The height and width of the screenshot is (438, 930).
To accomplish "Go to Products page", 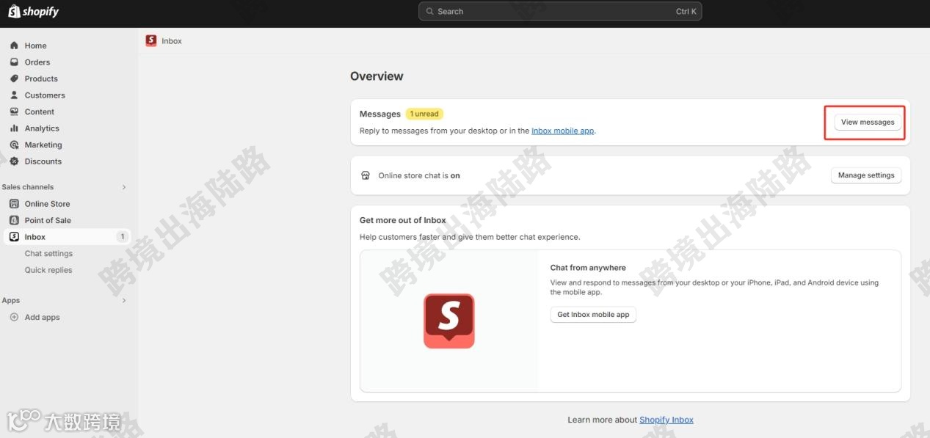I will tap(41, 79).
